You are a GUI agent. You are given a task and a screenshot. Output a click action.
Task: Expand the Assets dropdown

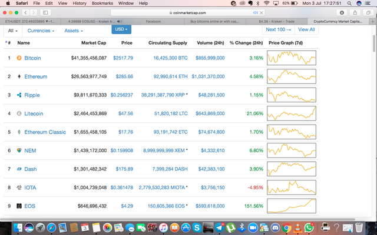[x=74, y=31]
